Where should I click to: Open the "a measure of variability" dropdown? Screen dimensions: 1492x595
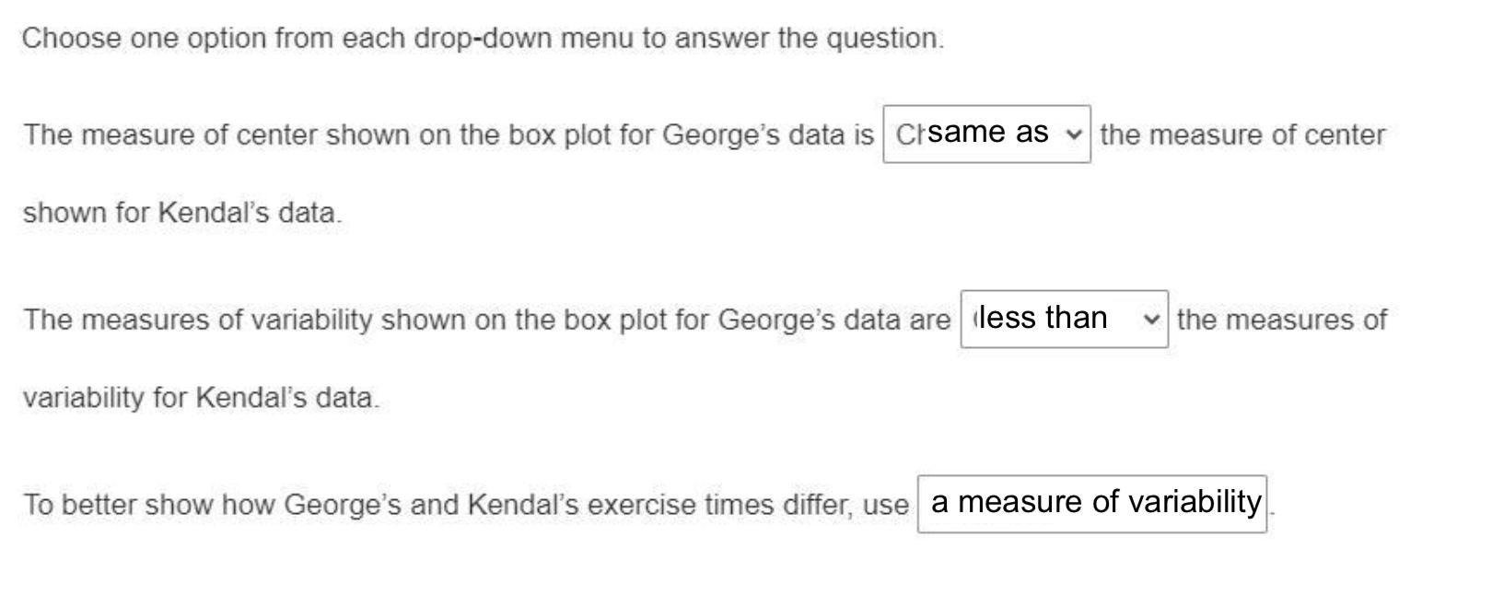tap(1091, 504)
